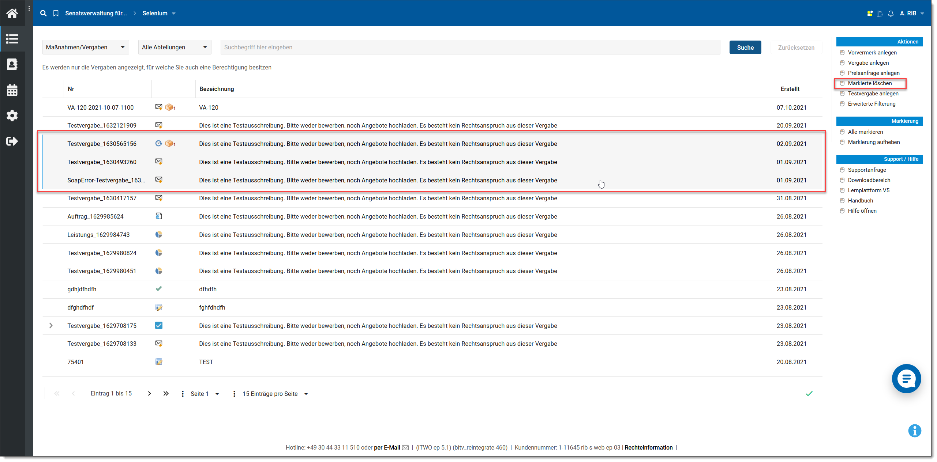Open Handbuch link
Screen dimensions: 937x462
(x=860, y=200)
